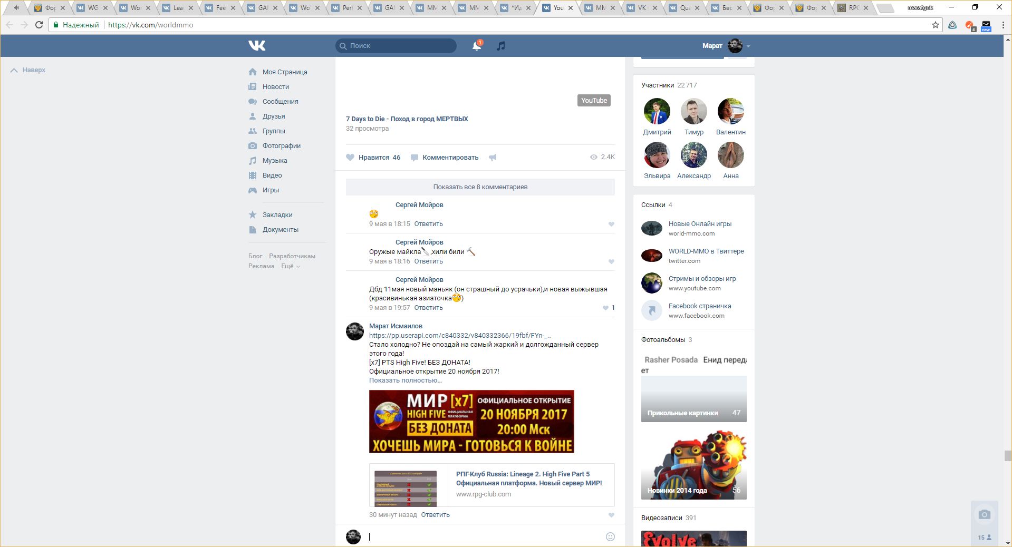Open the Участники members list header
Viewport: 1012px width, 547px height.
[x=669, y=85]
